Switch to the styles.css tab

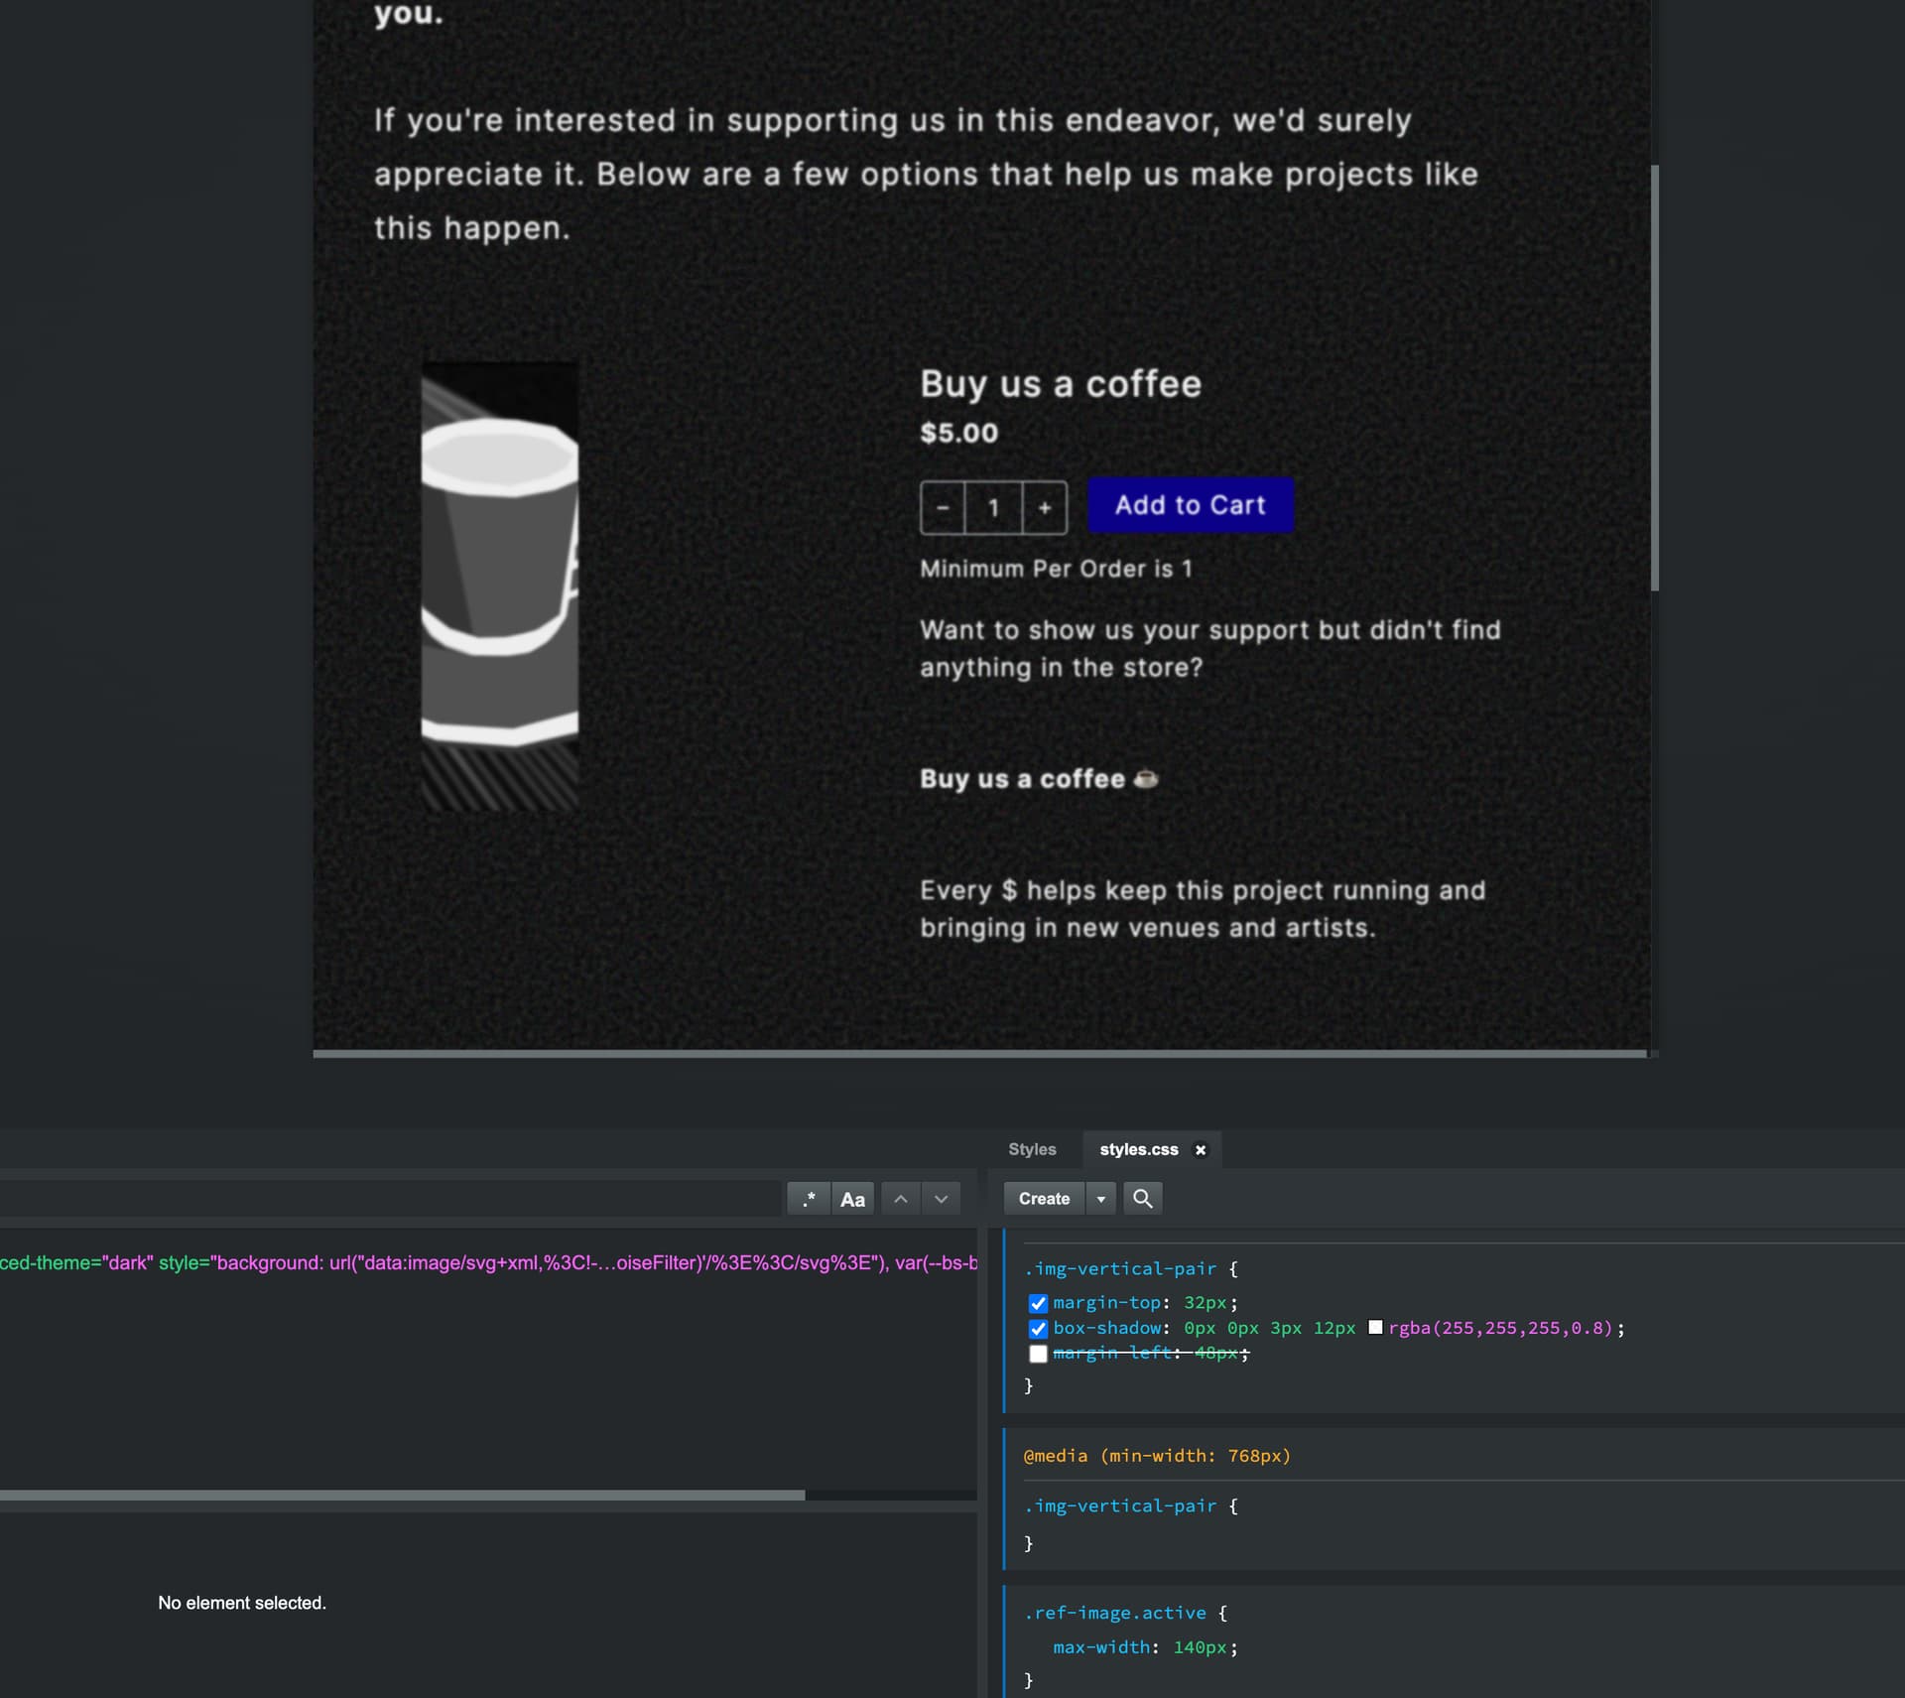coord(1138,1149)
